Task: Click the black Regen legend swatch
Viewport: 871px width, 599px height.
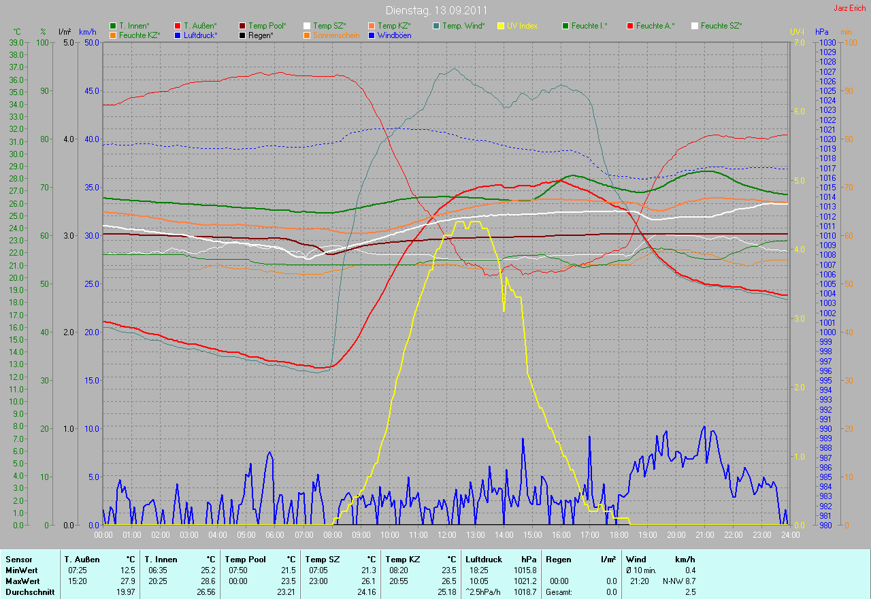Action: click(x=243, y=35)
